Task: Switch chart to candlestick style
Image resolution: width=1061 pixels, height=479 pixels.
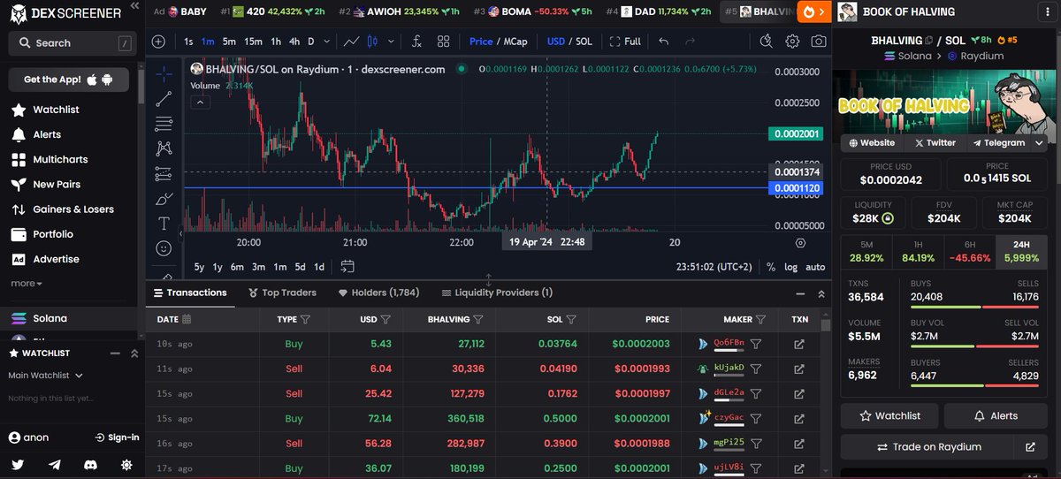Action: [x=372, y=42]
